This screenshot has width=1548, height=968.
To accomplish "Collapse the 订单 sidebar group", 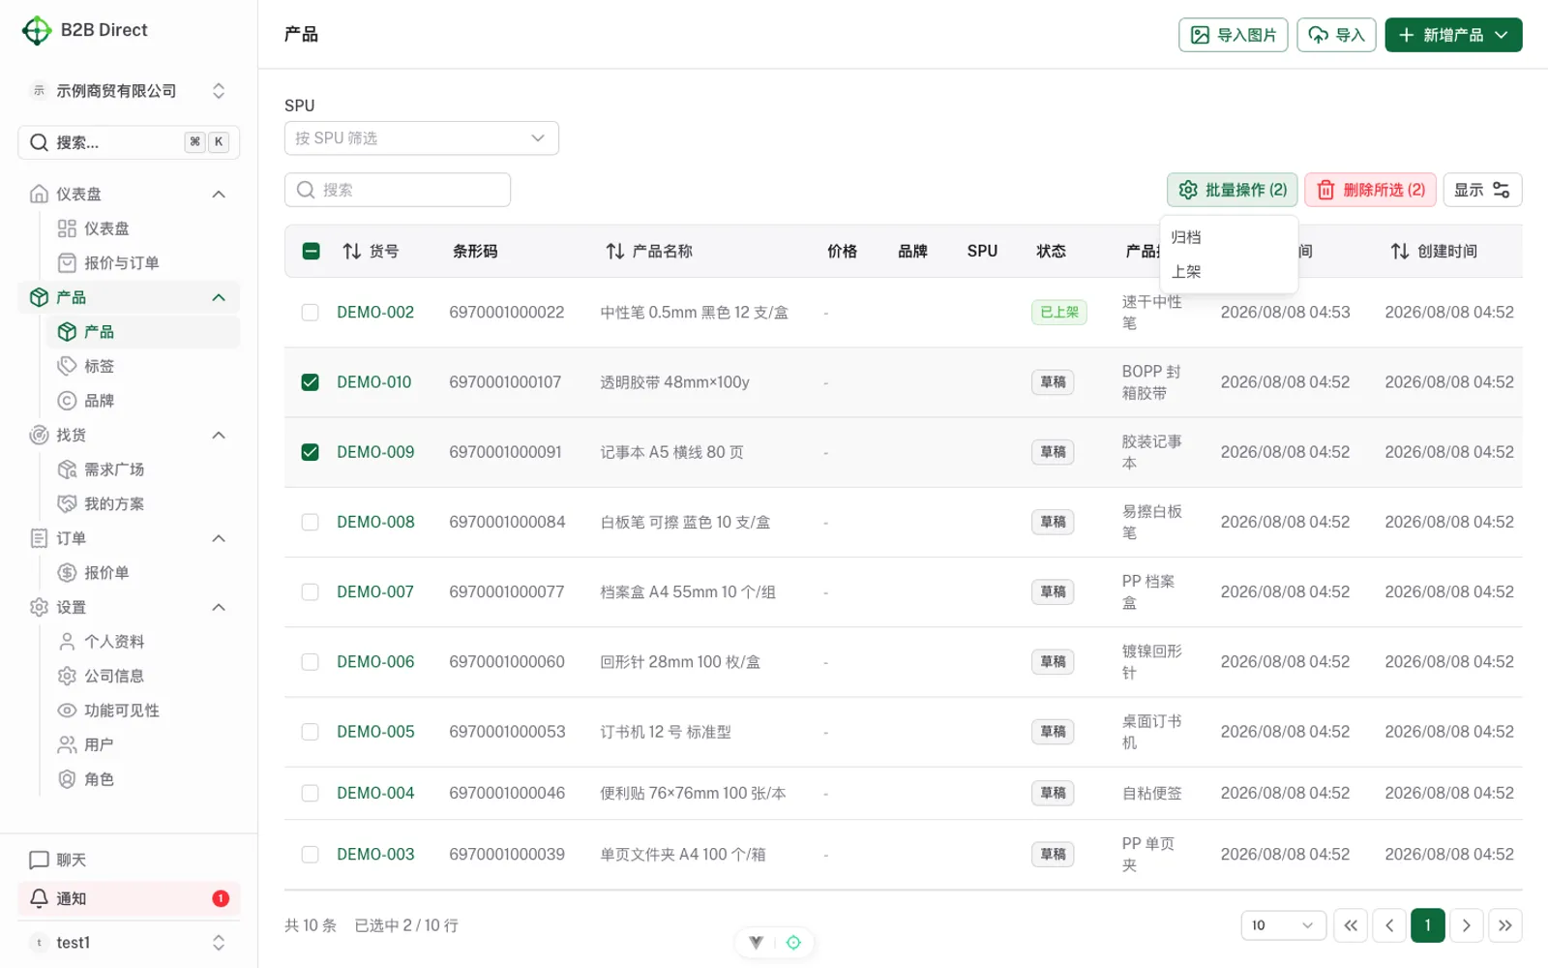I will pos(219,538).
